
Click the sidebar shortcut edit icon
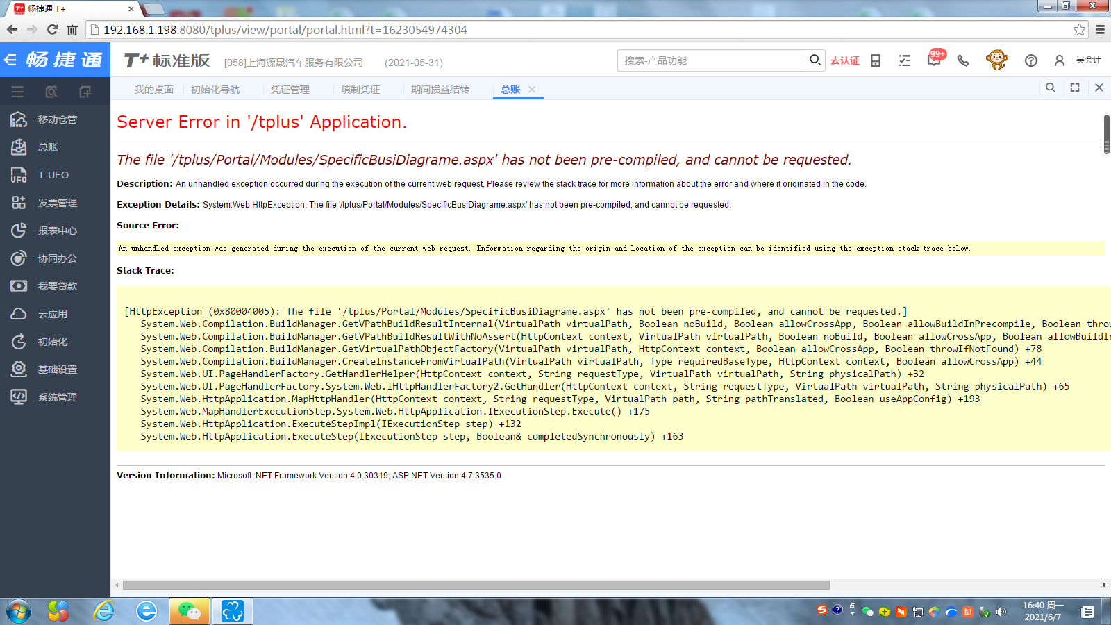pos(85,92)
